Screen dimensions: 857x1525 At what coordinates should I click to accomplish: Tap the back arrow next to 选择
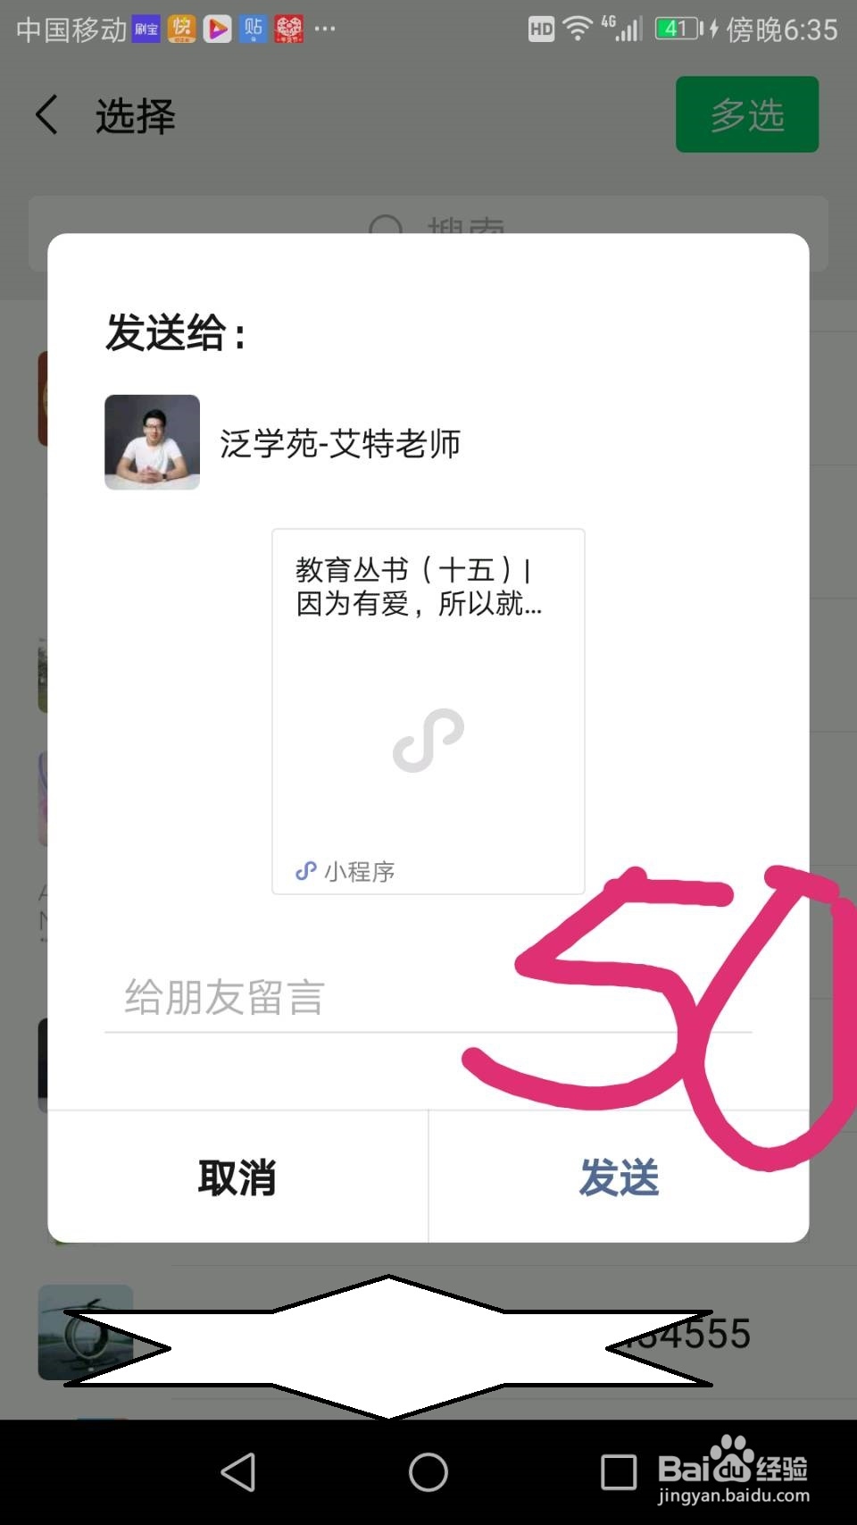pos(46,115)
